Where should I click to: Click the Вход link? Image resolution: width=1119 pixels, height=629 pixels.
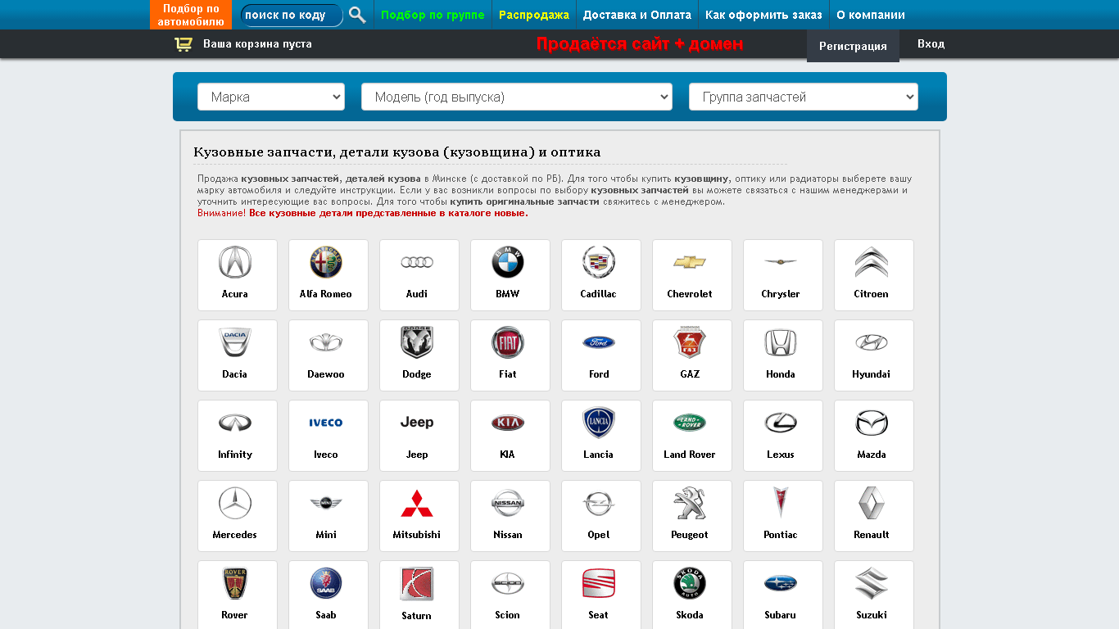pos(931,44)
